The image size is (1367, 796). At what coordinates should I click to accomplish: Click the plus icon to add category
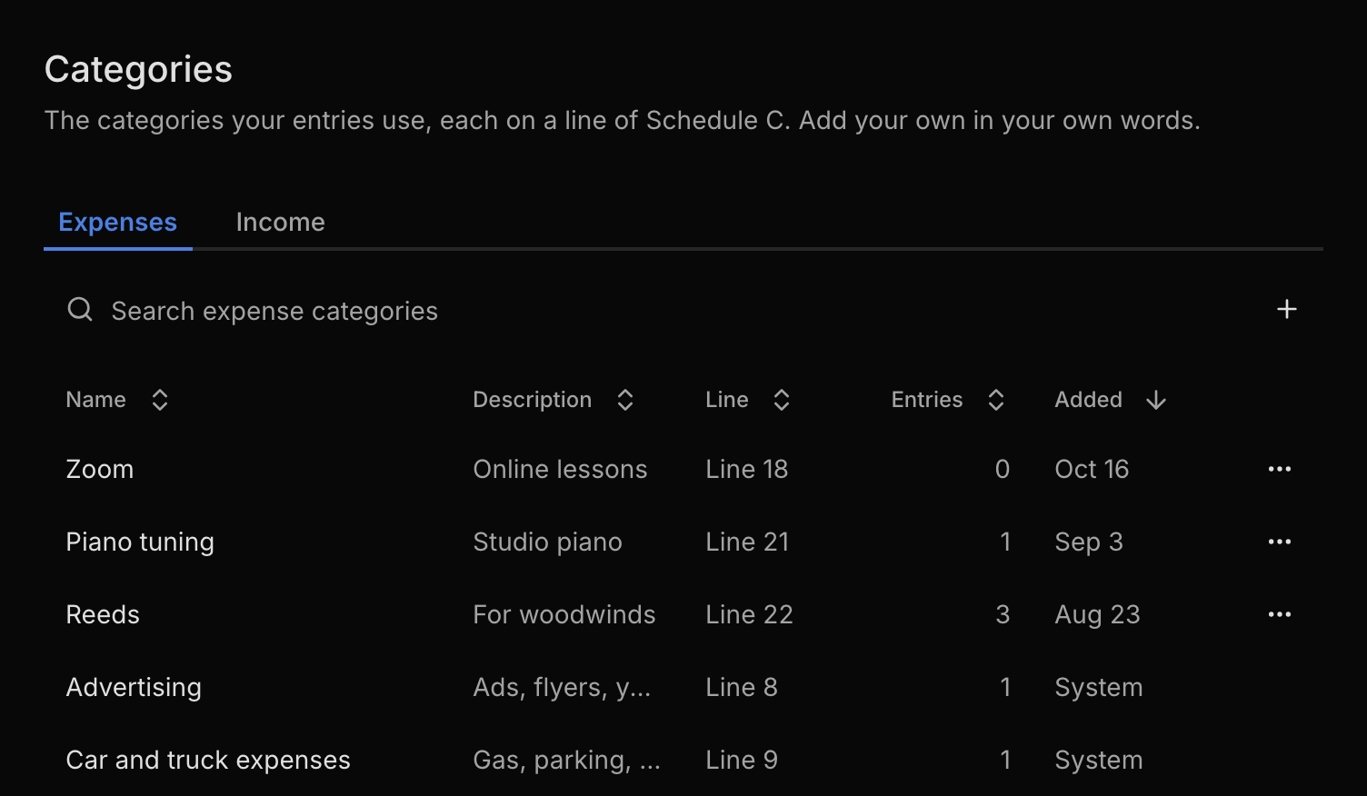(1286, 310)
